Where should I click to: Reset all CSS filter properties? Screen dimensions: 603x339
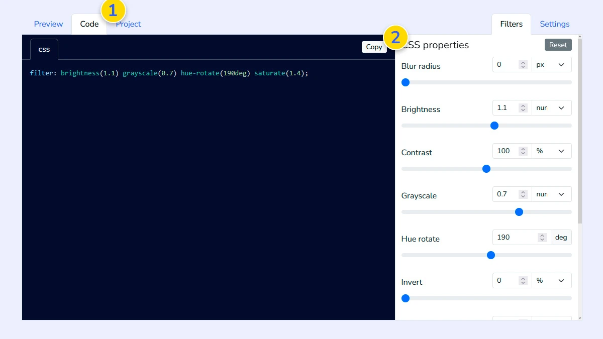558,44
